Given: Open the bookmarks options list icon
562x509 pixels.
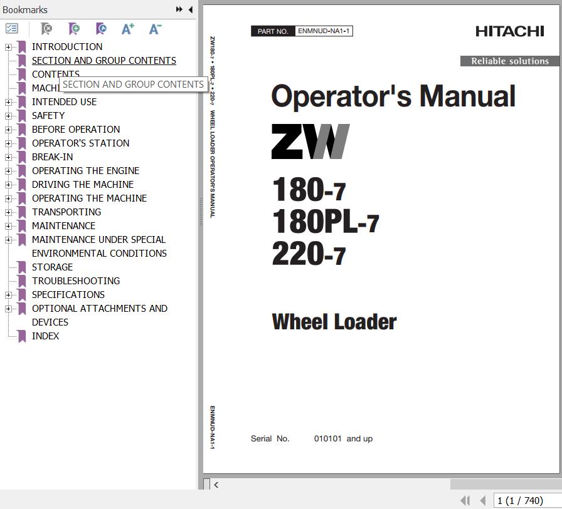Looking at the screenshot, I should pyautogui.click(x=12, y=28).
